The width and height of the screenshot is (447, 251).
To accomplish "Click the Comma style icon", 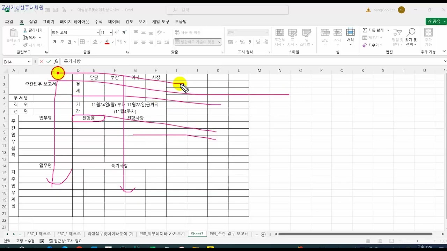I will [250, 42].
